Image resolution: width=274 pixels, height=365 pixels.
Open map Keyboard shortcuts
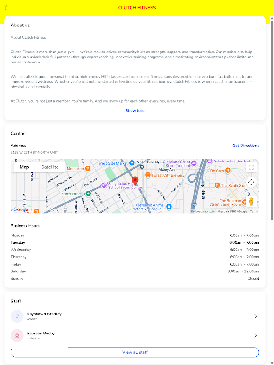(x=203, y=211)
